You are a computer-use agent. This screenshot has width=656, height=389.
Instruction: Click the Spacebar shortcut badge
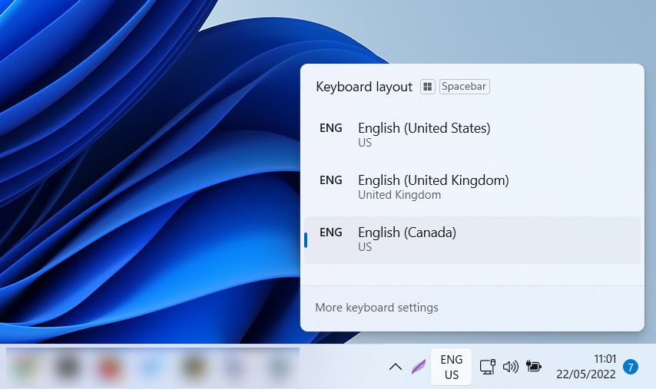464,87
